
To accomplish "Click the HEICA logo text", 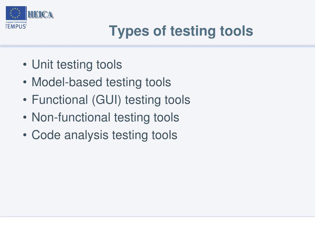I will coord(41,15).
